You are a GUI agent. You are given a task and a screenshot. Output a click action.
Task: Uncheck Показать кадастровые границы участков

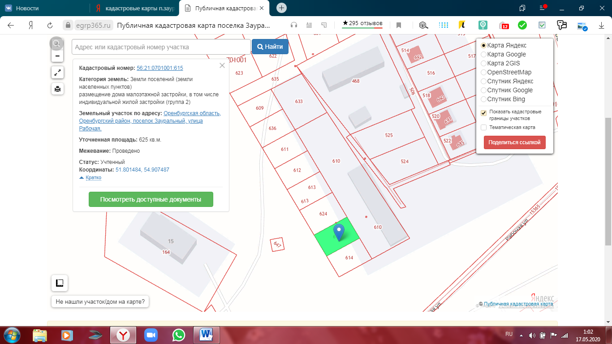[484, 113]
